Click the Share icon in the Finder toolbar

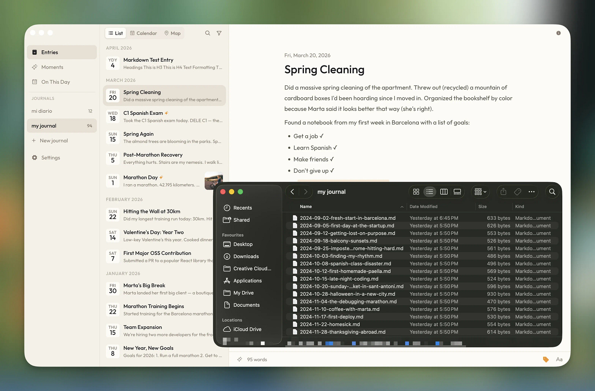(503, 192)
